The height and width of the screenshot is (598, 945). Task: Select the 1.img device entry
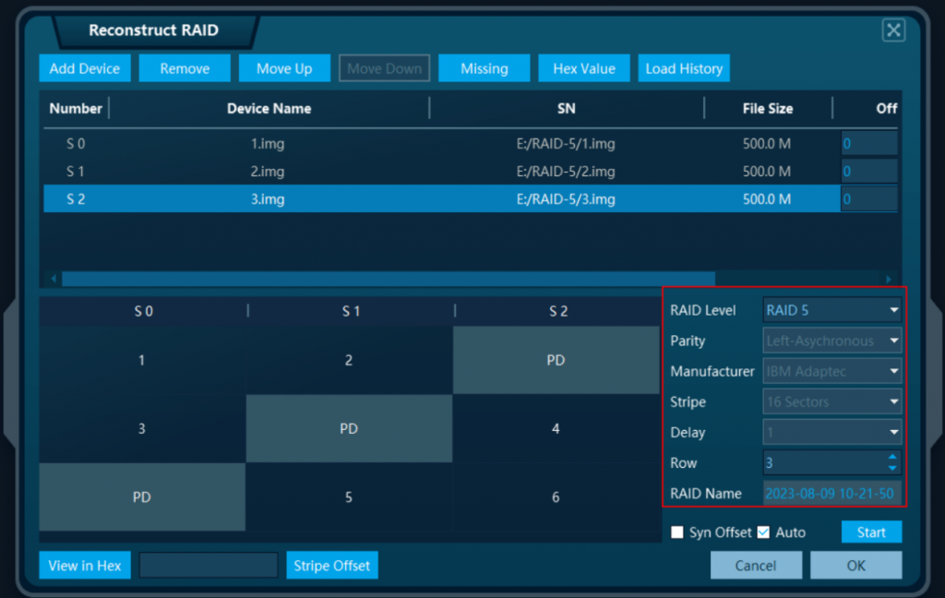click(369, 143)
